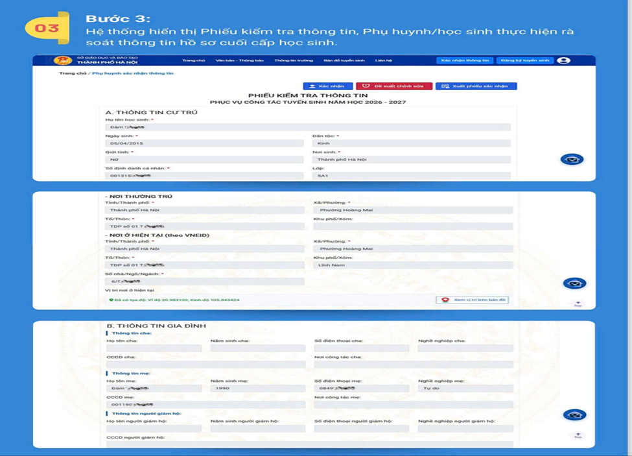632x456 pixels.
Task: Go to "Thông tin trường" menu item
Action: pyautogui.click(x=293, y=60)
